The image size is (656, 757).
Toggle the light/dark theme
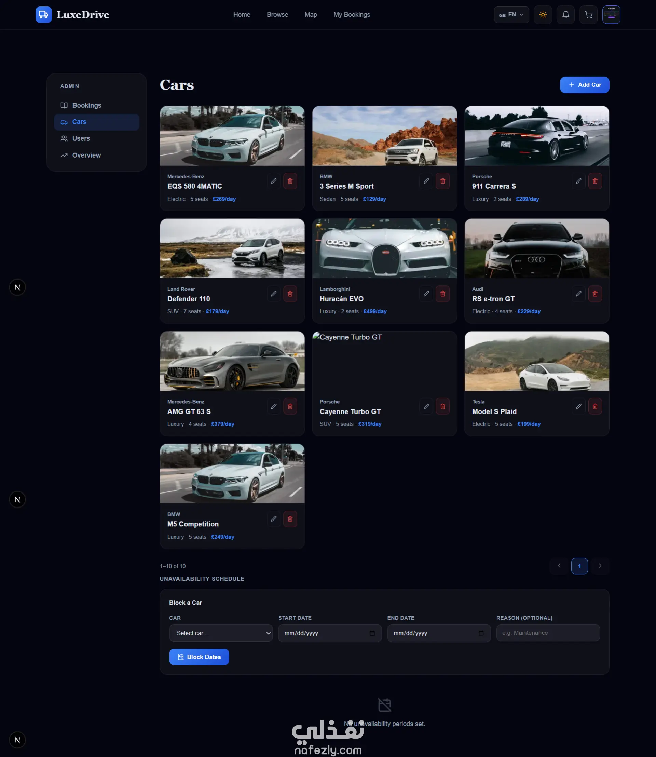click(543, 15)
